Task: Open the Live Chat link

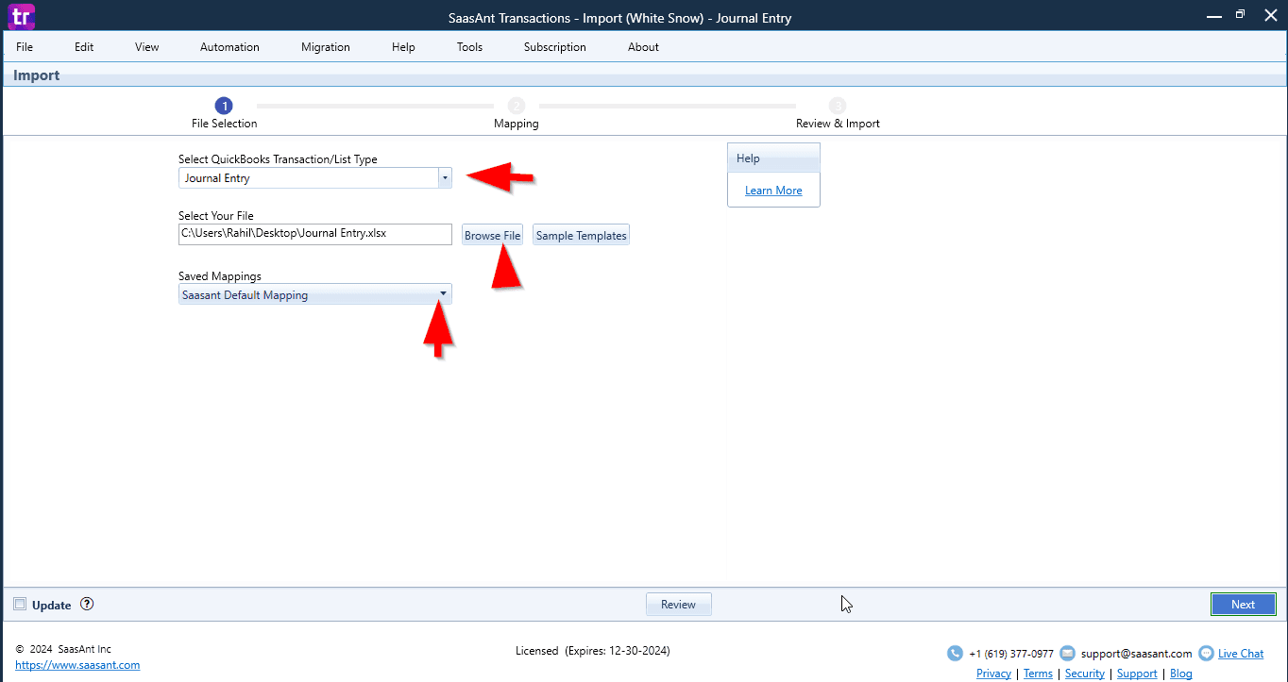Action: [1241, 654]
